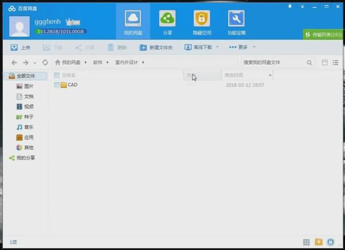Open navigation history dropdown arrow
The width and height of the screenshot is (345, 250).
click(34, 63)
